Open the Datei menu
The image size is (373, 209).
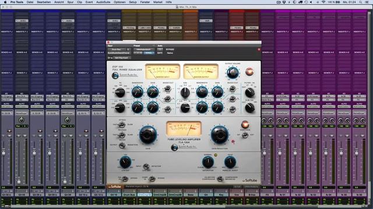[30, 2]
